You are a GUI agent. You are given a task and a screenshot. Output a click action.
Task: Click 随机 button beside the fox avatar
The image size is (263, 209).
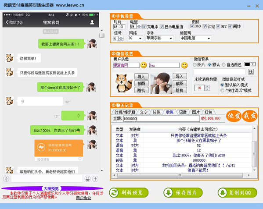(141, 90)
